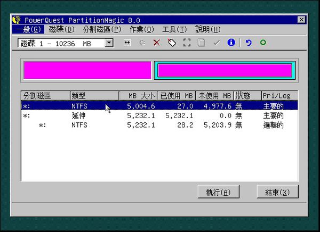Image resolution: width=320 pixels, height=232 pixels.
Task: Select the left magenta partition block
Action: 87,70
